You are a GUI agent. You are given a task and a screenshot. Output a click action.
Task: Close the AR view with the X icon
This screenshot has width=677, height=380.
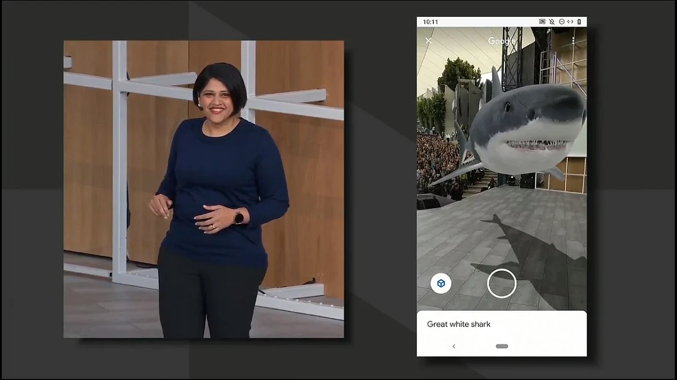[x=428, y=41]
